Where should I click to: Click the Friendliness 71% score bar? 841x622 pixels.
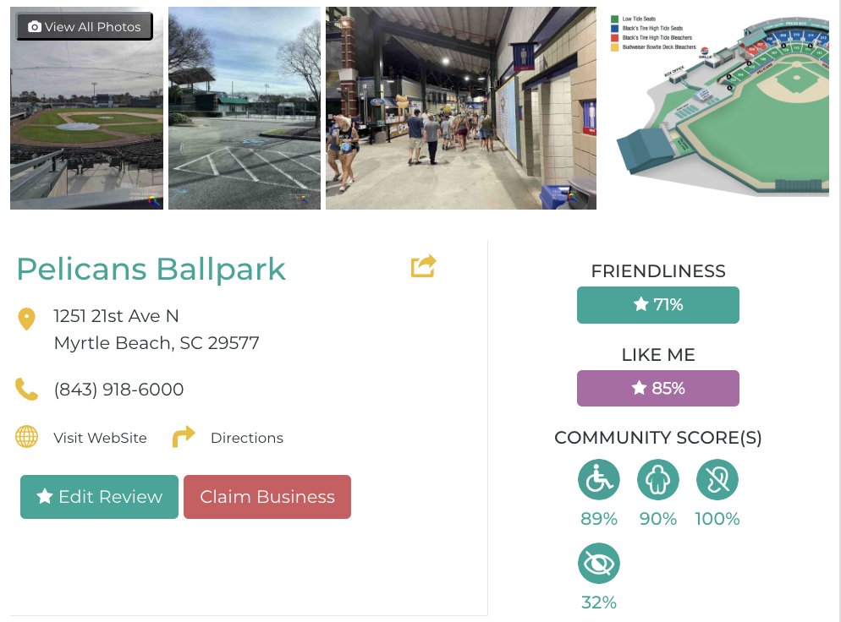tap(658, 305)
